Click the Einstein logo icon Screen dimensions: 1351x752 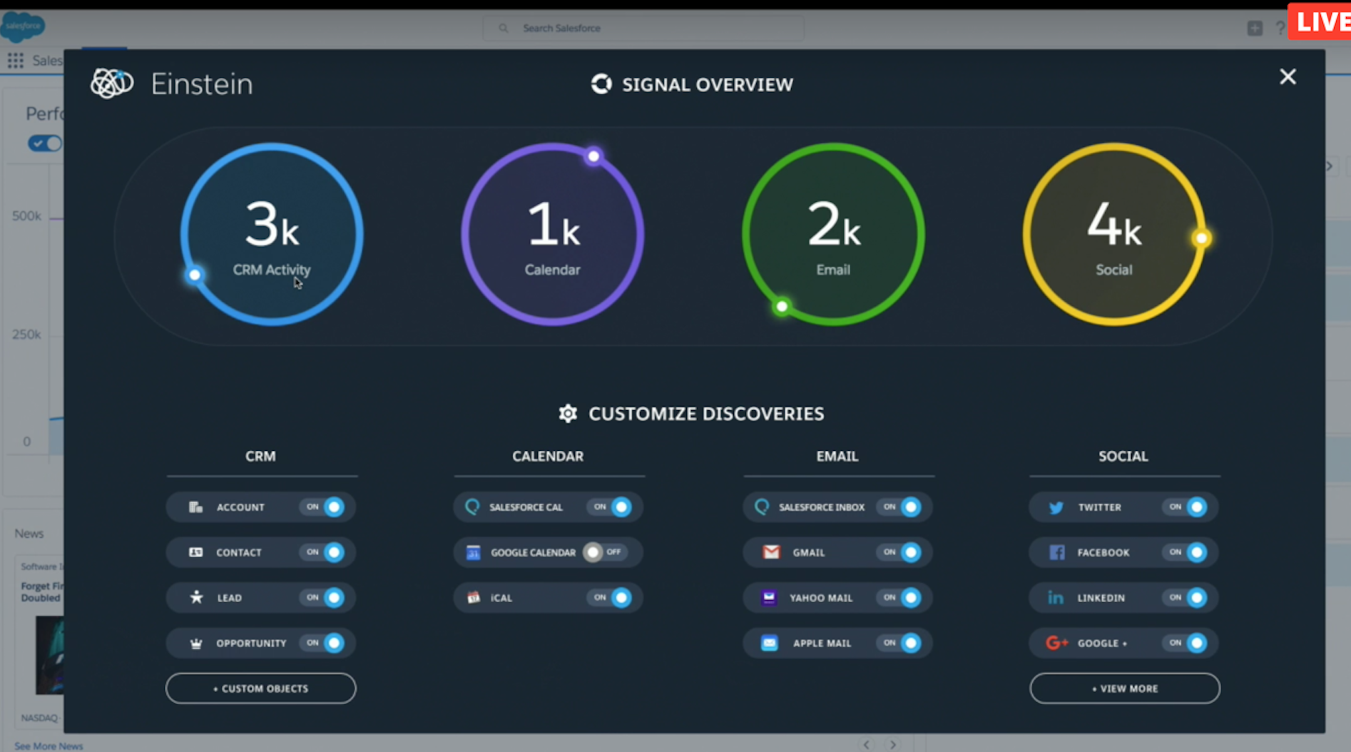(x=112, y=83)
